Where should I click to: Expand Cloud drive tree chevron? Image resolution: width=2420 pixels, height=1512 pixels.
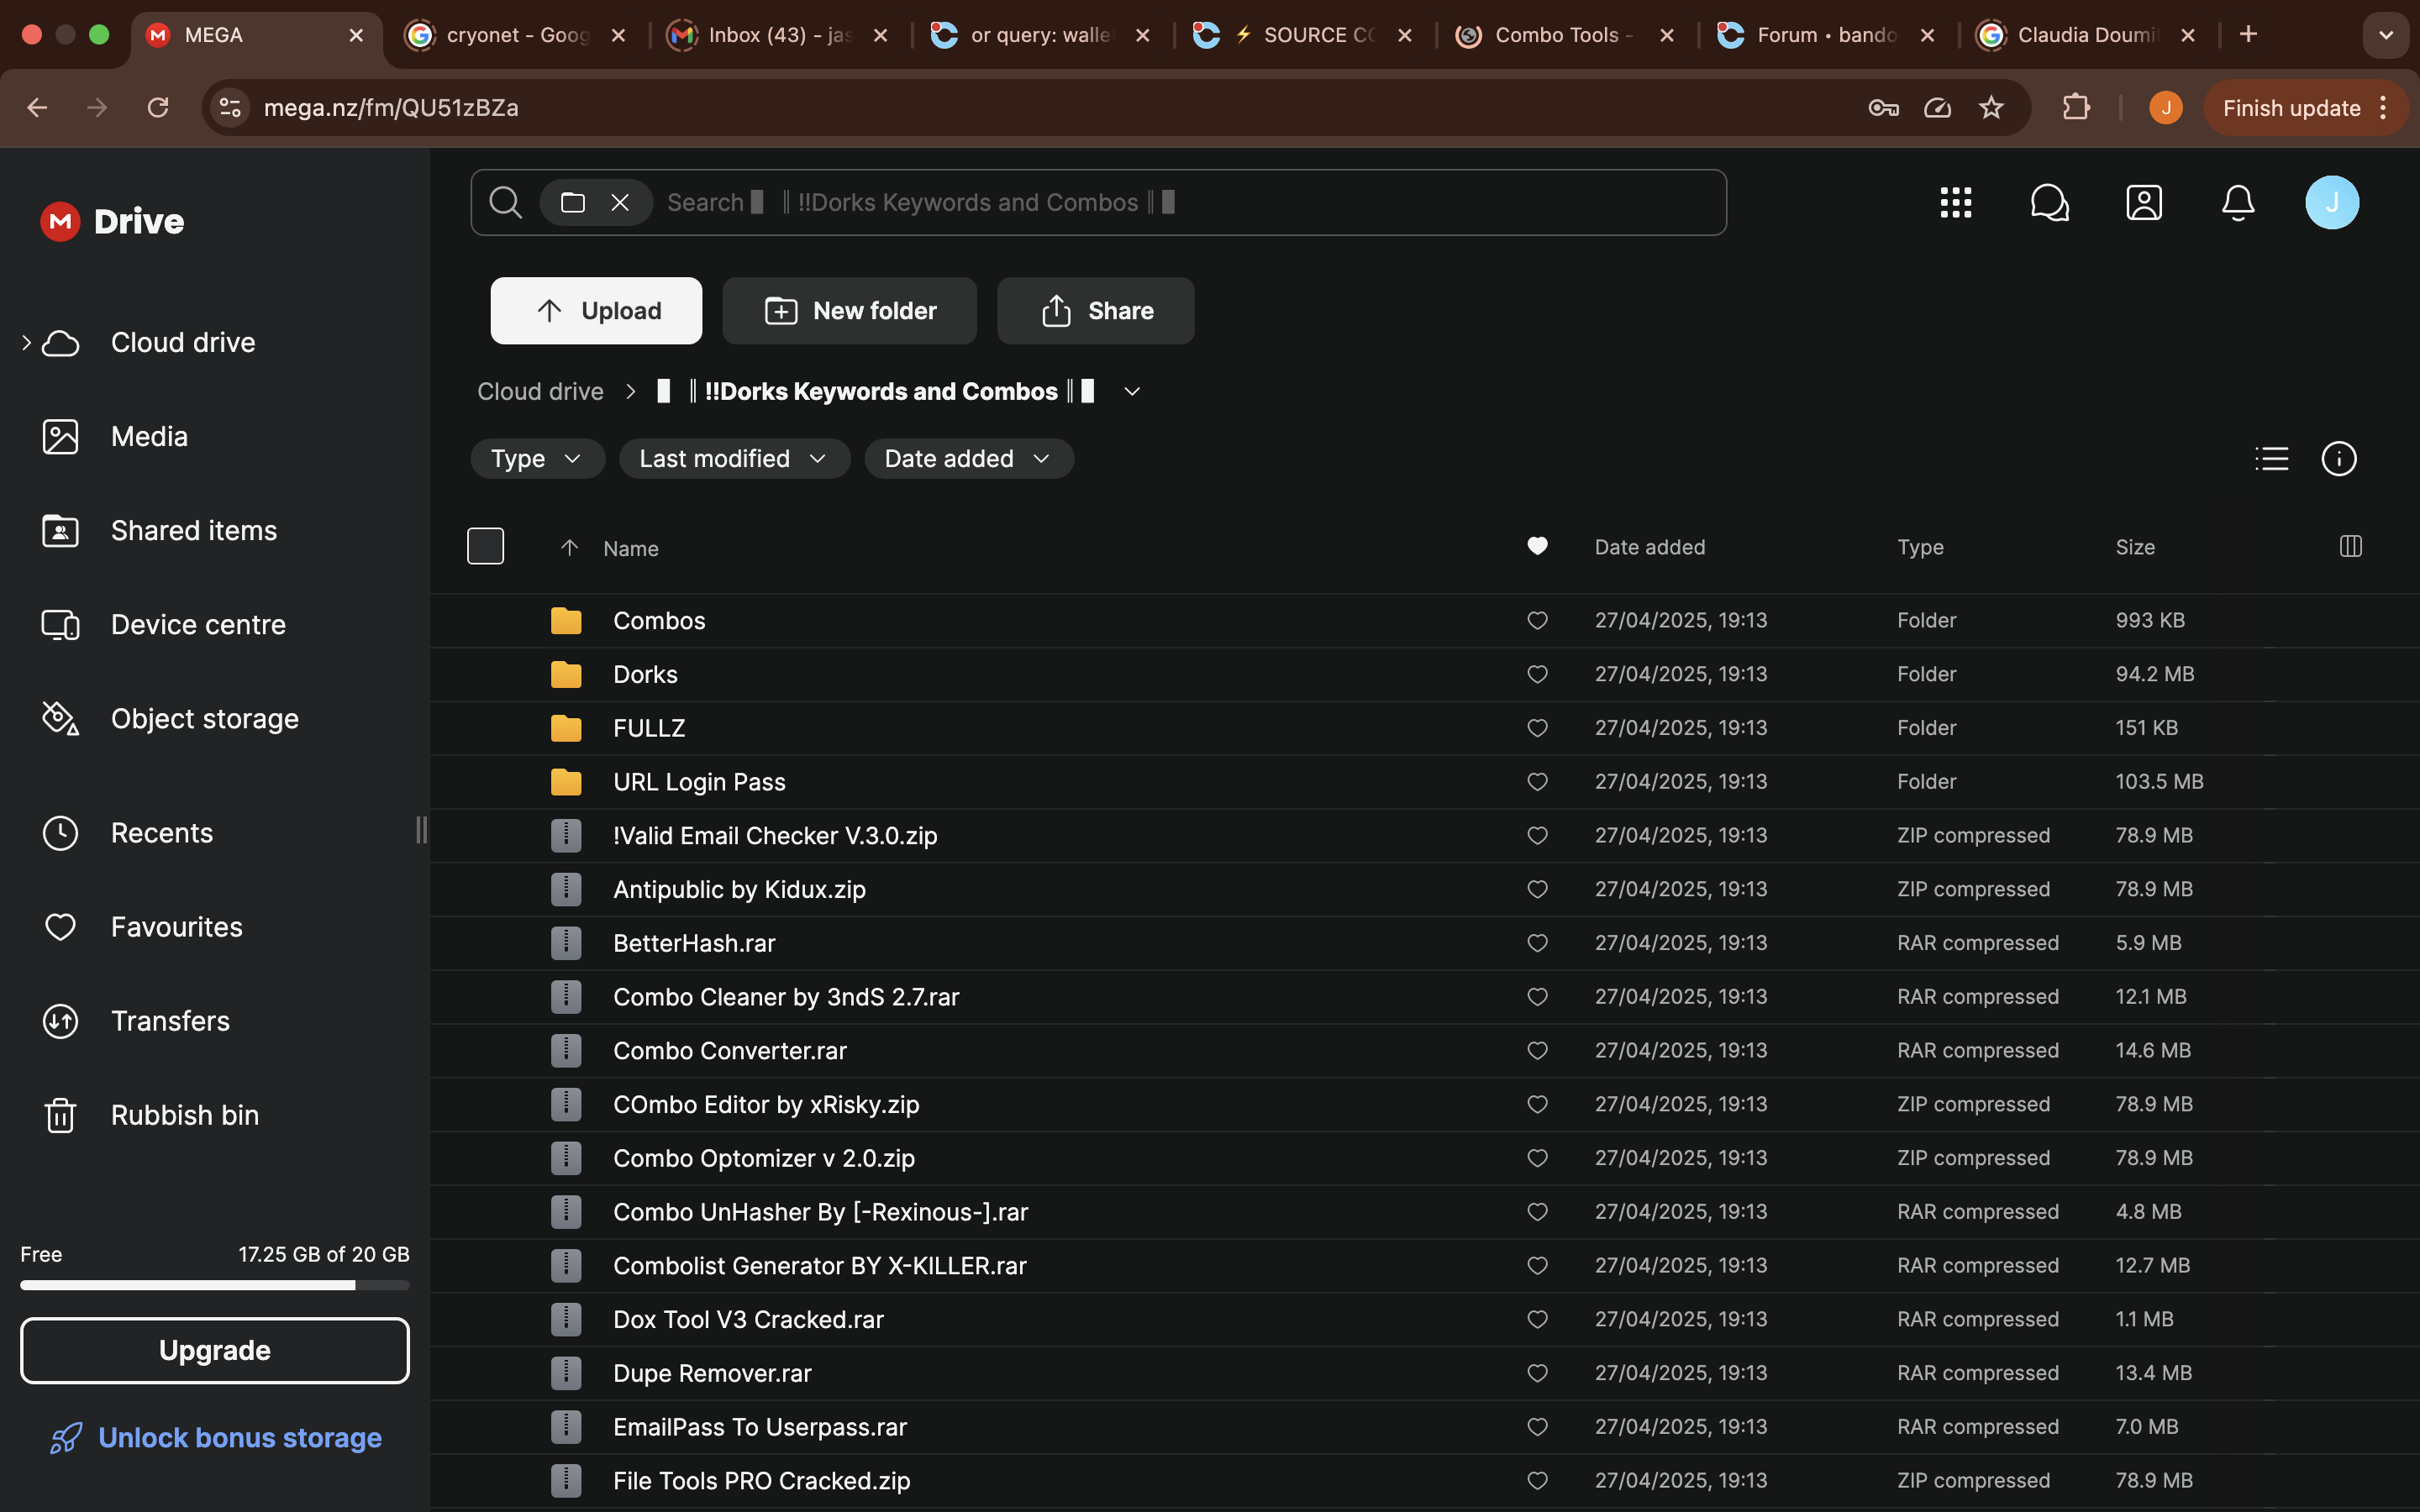pos(26,343)
